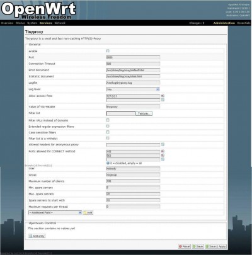
Task: Edit the User field
Action: [x=133, y=169]
